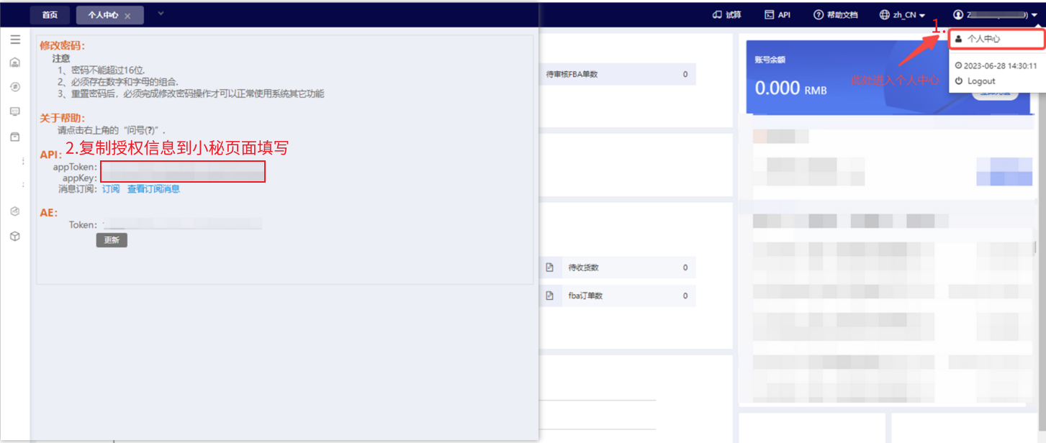1046x443 pixels.
Task: Click the fba订单数 document icon
Action: [550, 296]
